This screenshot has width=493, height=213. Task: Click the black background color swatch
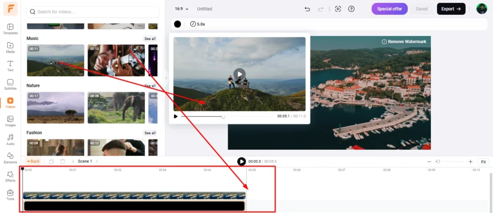pos(178,24)
